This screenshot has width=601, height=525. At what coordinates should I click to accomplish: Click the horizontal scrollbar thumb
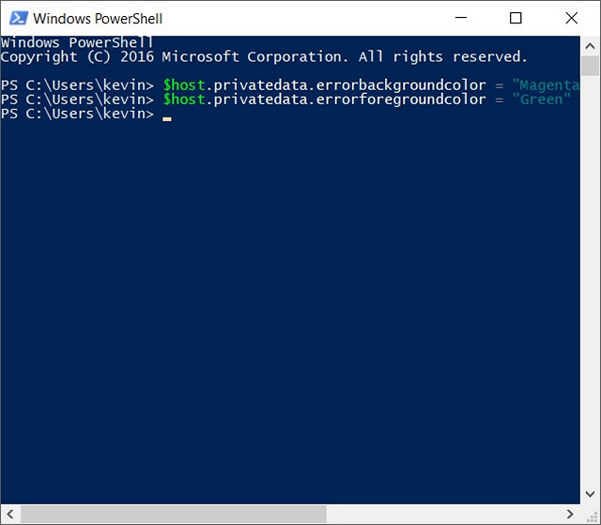(x=174, y=514)
